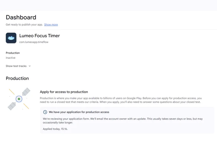Click the Inactive production status text
The image size is (217, 166).
point(11,58)
